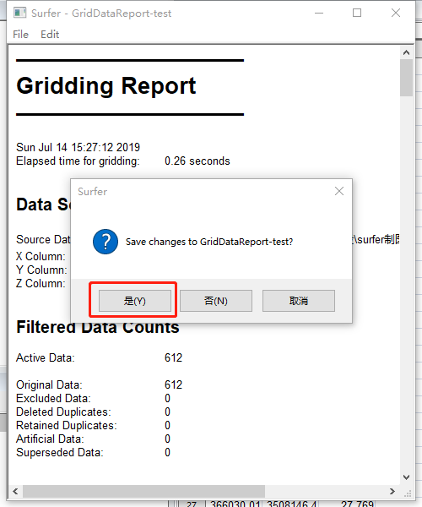Viewport: 422px width, 507px height.
Task: Click the empty vertical scrollbar track below the thumb
Action: [x=406, y=284]
